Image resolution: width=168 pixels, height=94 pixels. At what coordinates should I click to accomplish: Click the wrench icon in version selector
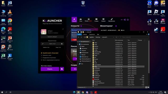(43, 44)
